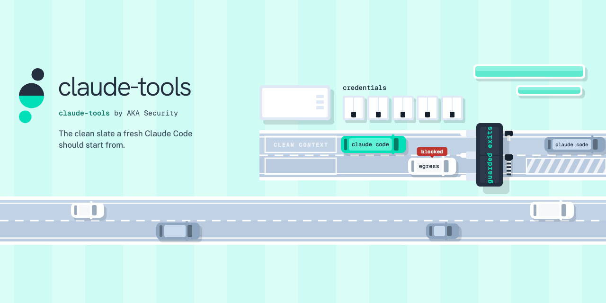Click the "CLEAN CONTEXT" parking bay label
Image resolution: width=606 pixels, height=303 pixels.
[x=301, y=145]
